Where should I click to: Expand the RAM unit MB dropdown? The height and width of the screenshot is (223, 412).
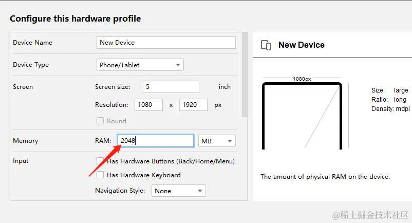216,141
